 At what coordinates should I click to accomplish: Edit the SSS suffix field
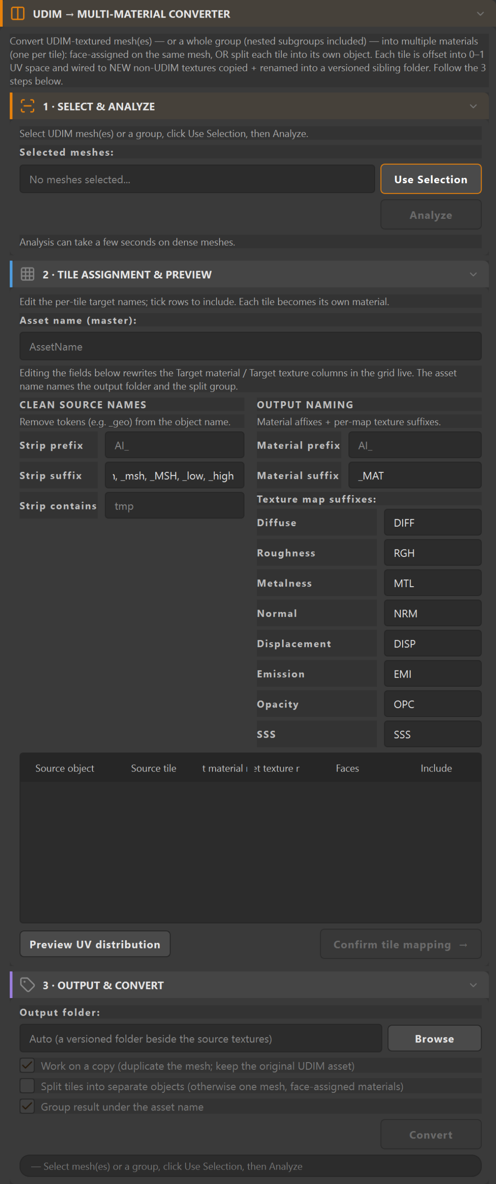coord(432,734)
